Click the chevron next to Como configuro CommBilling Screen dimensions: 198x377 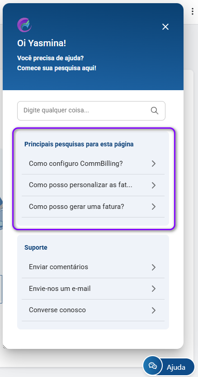[154, 164]
